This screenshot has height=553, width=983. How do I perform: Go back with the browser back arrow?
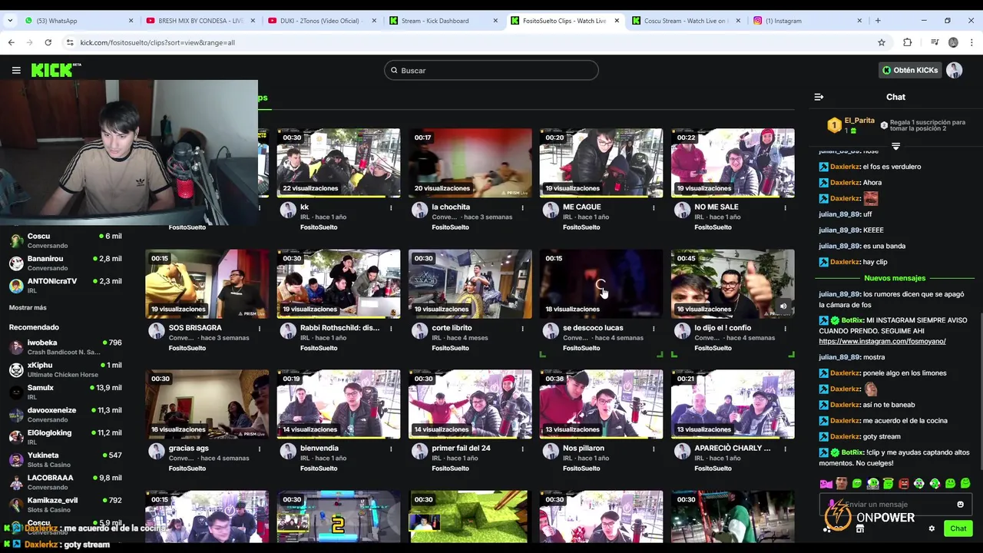coord(12,42)
